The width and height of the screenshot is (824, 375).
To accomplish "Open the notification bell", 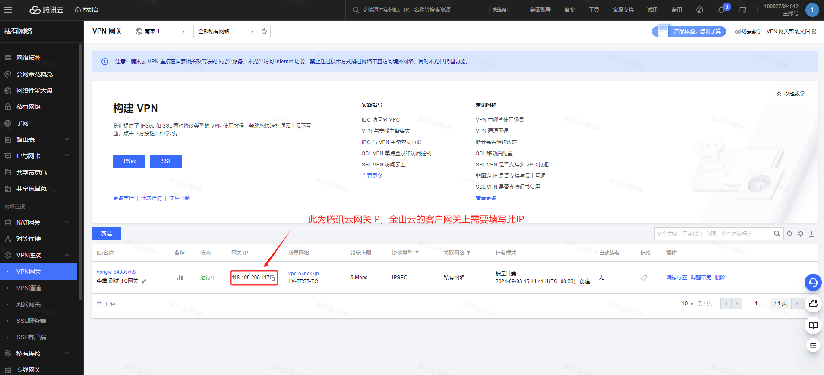I will [721, 10].
